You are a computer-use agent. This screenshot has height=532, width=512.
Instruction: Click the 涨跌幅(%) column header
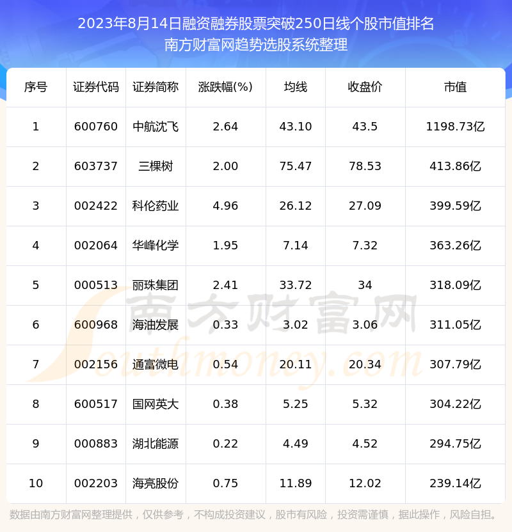(x=225, y=87)
